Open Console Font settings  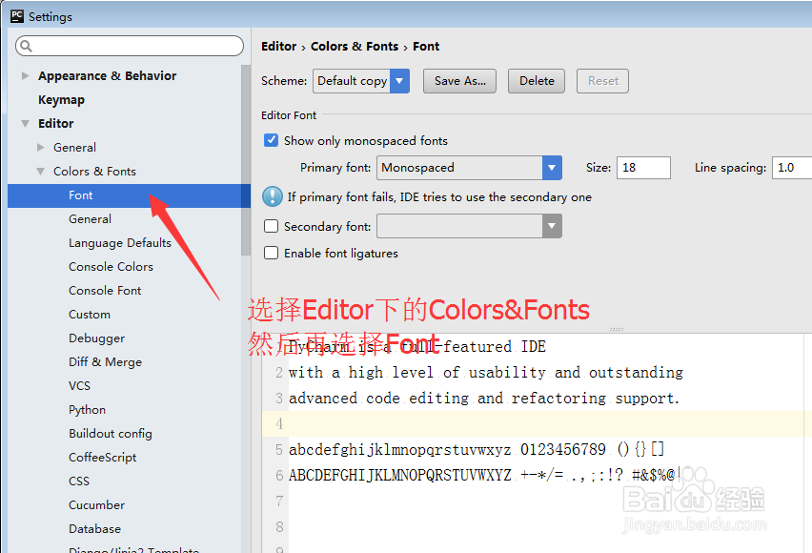[x=105, y=291]
